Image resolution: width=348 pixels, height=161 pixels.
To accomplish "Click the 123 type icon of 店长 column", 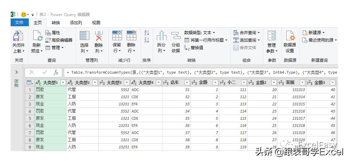I will point(166,83).
